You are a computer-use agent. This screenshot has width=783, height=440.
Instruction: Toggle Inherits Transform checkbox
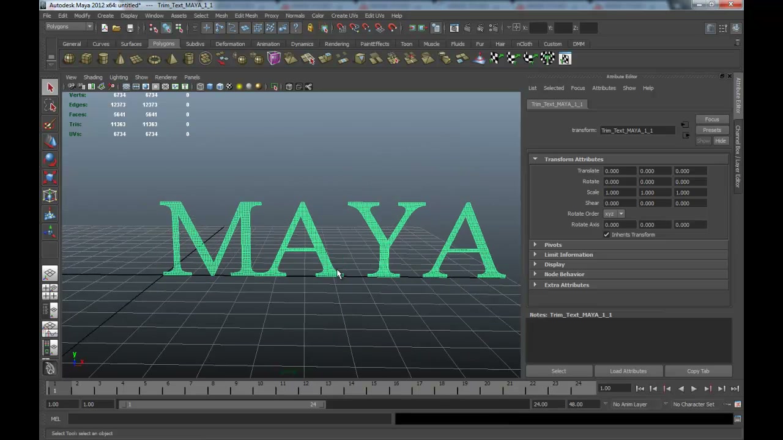[x=607, y=235]
